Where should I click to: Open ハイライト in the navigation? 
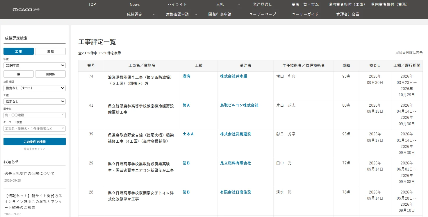point(177,4)
